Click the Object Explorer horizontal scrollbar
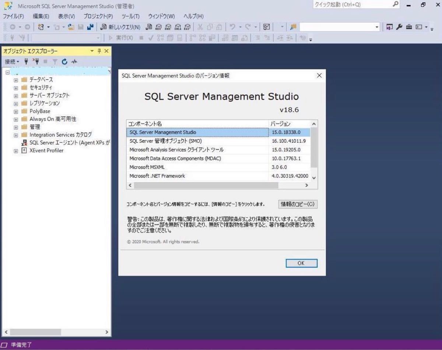The height and width of the screenshot is (350, 442). (36, 332)
